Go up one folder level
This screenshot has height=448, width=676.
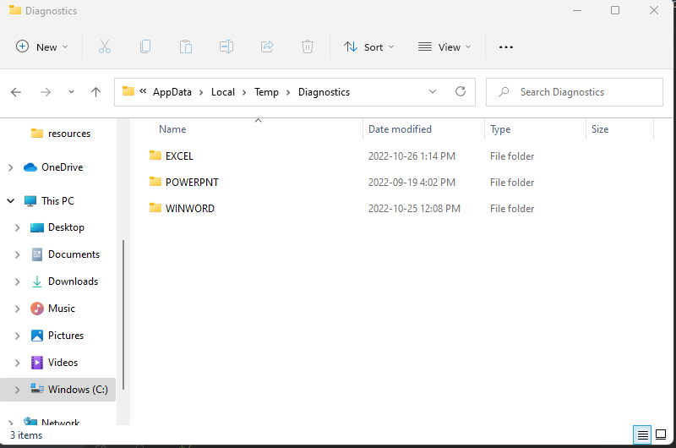95,92
